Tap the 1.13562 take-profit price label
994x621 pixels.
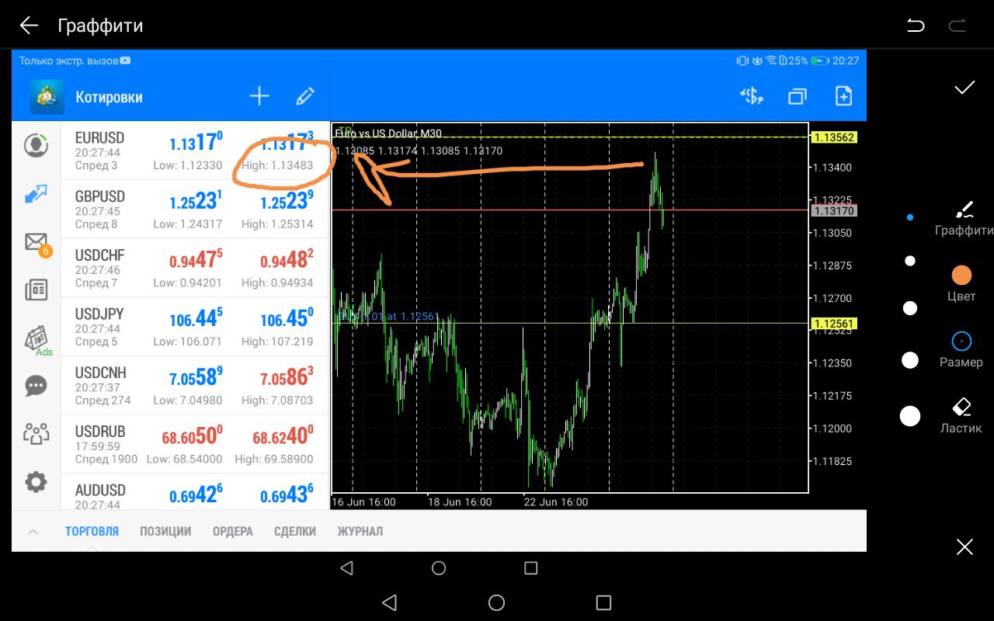834,137
